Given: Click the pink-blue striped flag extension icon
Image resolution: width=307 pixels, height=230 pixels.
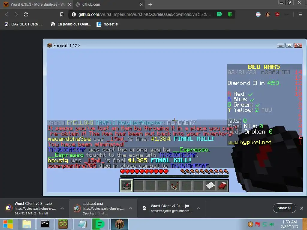Looking at the screenshot, I should tap(258, 14).
